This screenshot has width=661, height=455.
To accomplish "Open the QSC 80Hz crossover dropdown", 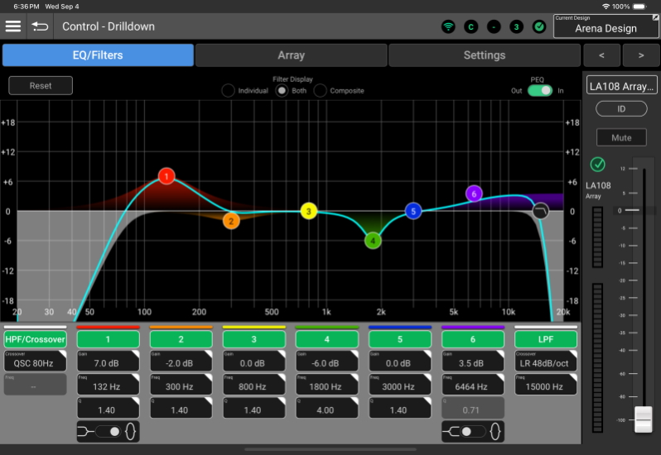I will (35, 361).
